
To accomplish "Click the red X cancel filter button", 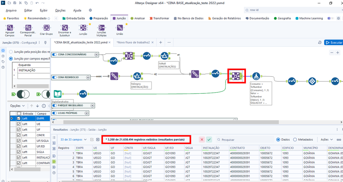I will pos(202,140).
